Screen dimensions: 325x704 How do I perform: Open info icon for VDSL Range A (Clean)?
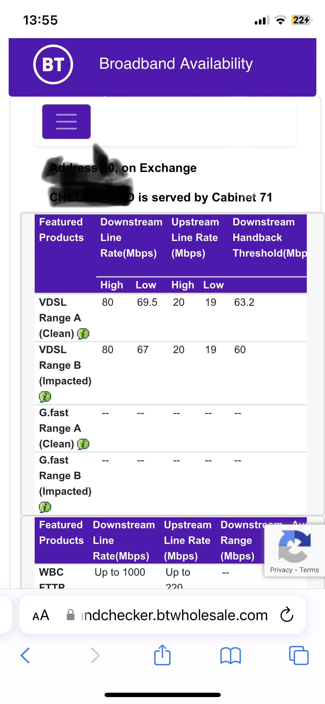pos(83,334)
